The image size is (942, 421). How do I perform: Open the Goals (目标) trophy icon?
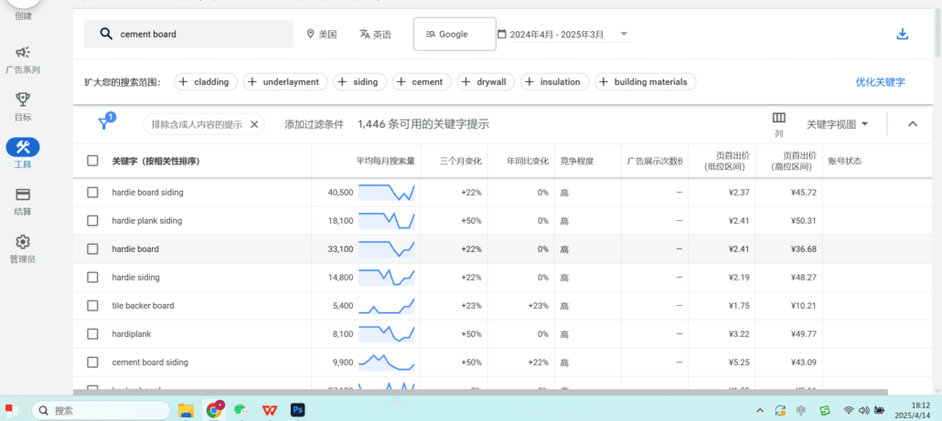pyautogui.click(x=23, y=99)
